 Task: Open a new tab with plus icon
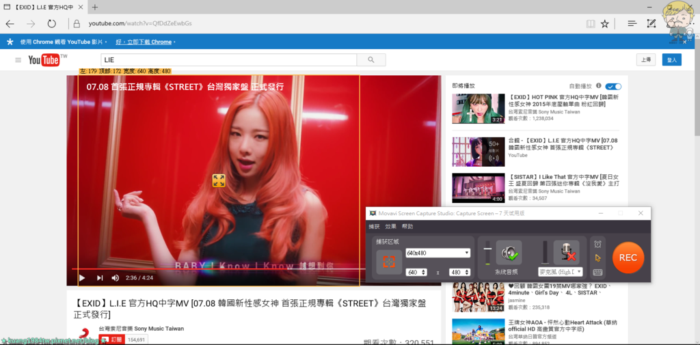(x=94, y=7)
